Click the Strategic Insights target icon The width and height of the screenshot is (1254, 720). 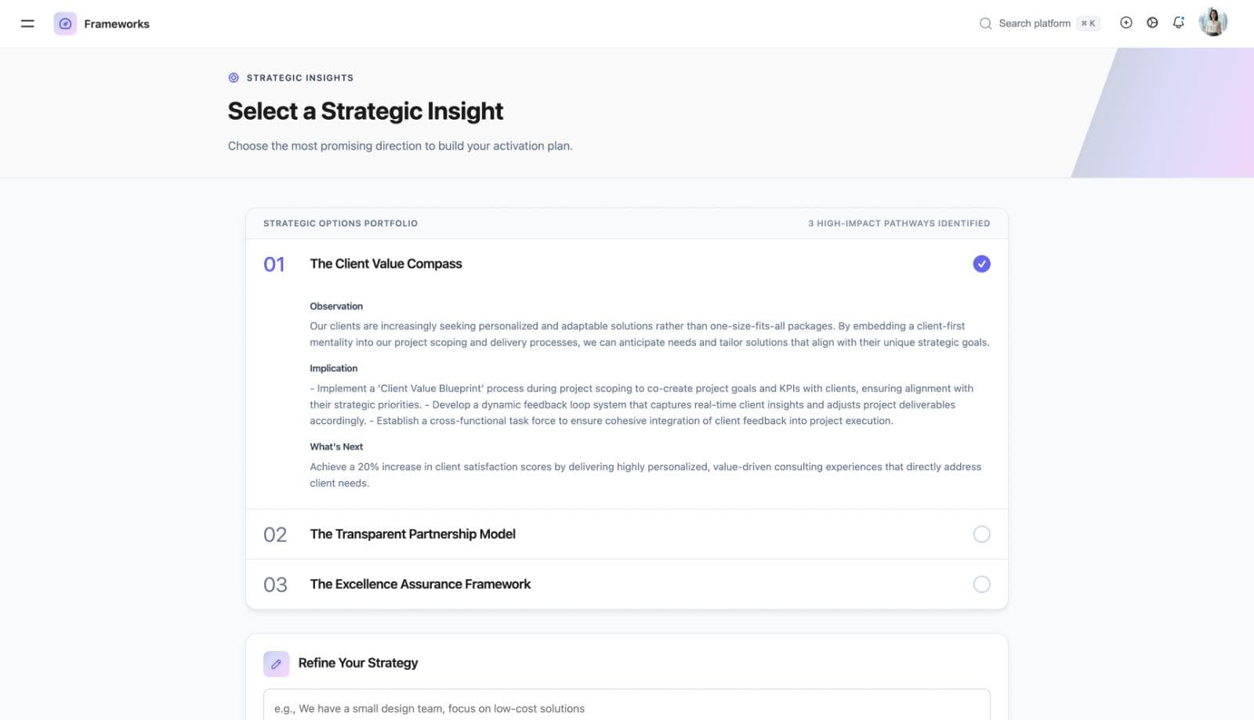(x=233, y=77)
